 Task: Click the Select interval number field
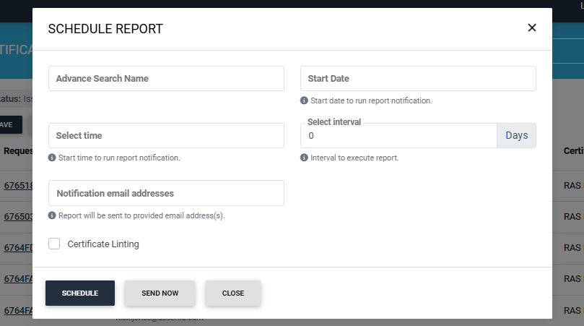[398, 136]
